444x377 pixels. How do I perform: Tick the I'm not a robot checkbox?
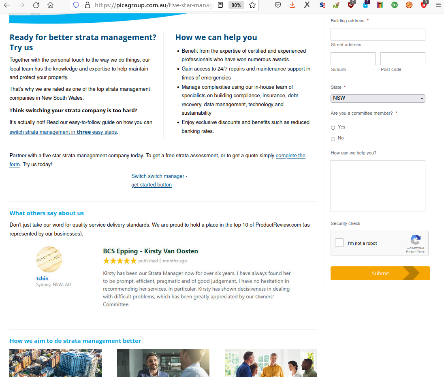point(339,243)
